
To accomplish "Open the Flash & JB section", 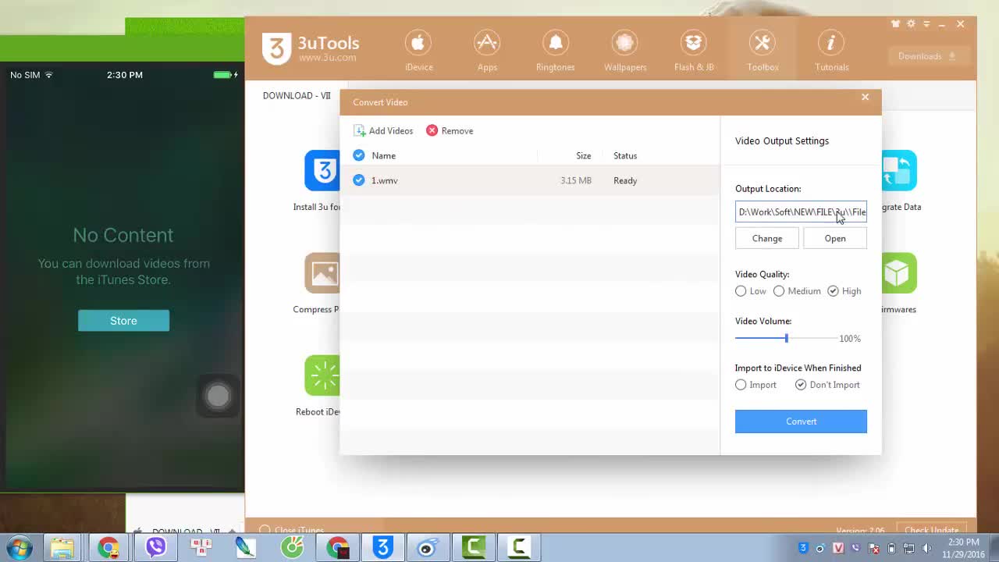I will click(x=694, y=52).
